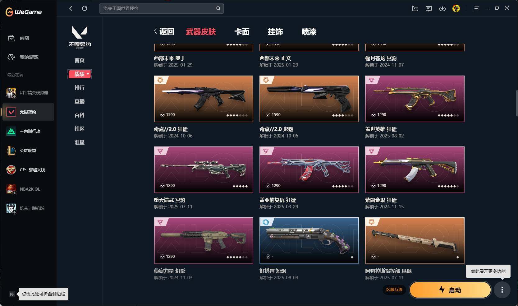Click the user avatar icon

pyautogui.click(x=456, y=8)
